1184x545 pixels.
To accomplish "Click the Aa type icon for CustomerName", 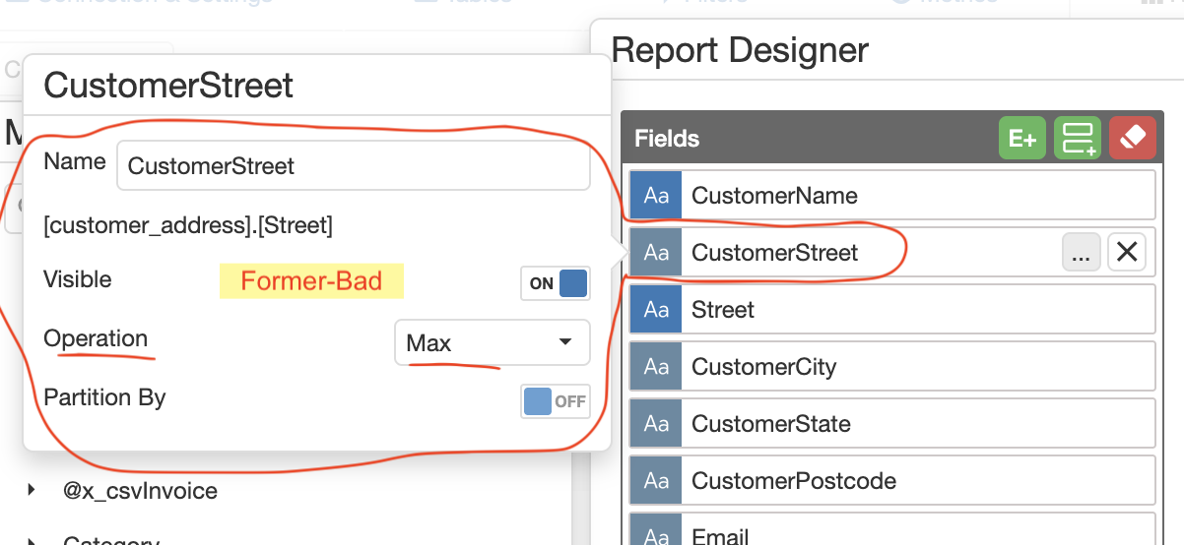I will (656, 196).
